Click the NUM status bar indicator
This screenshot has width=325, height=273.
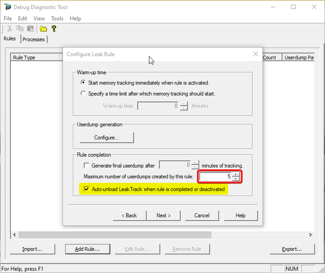point(292,268)
